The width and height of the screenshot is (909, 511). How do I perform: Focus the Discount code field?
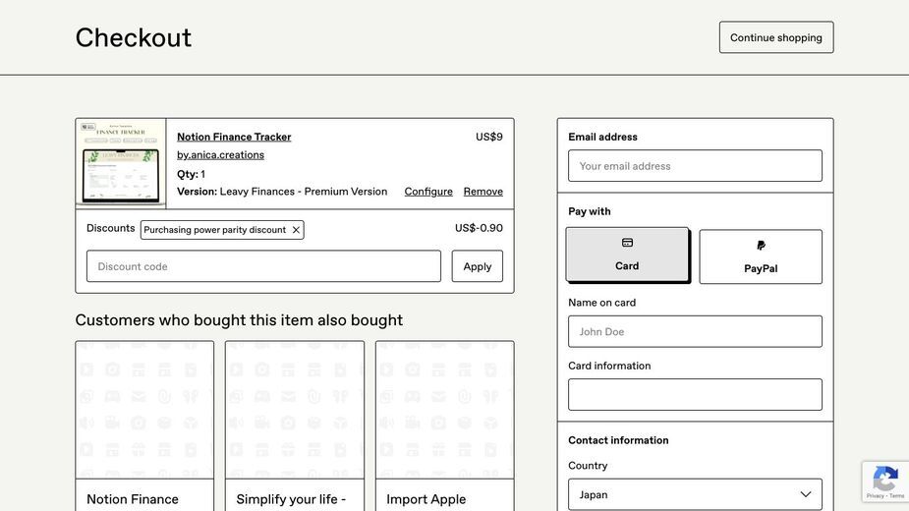tap(263, 266)
